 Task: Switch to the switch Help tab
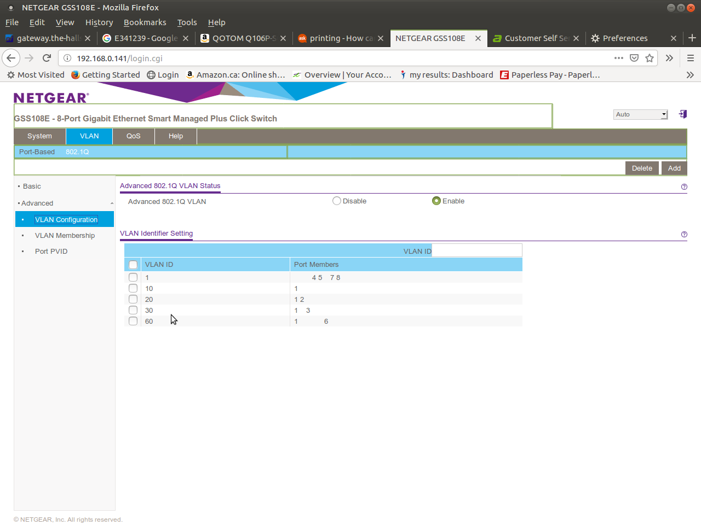(x=176, y=136)
